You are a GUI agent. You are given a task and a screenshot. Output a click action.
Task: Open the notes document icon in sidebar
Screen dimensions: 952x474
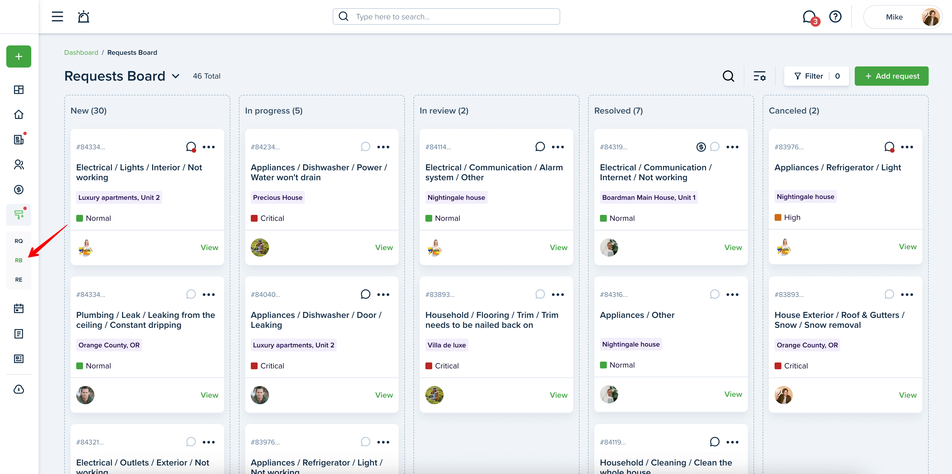coord(19,334)
